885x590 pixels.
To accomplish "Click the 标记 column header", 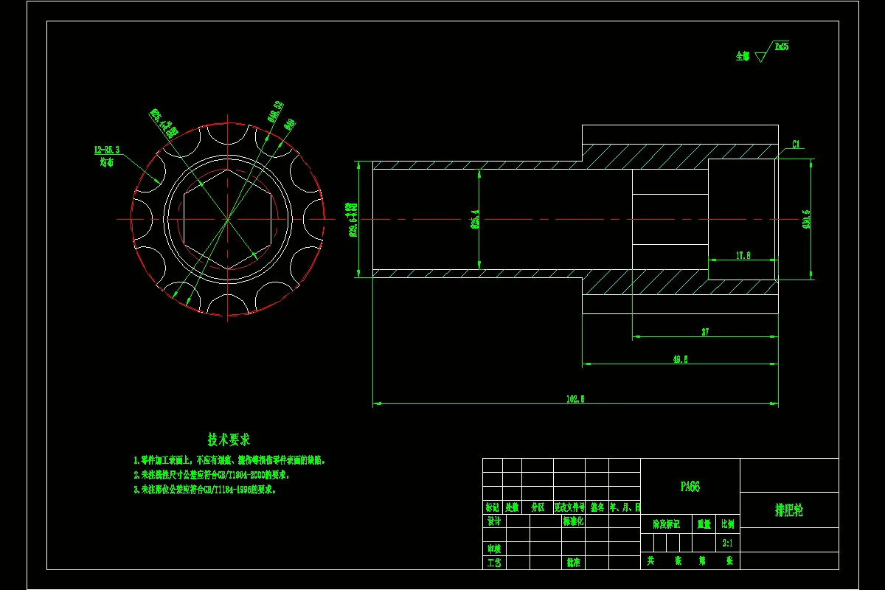I will (493, 507).
